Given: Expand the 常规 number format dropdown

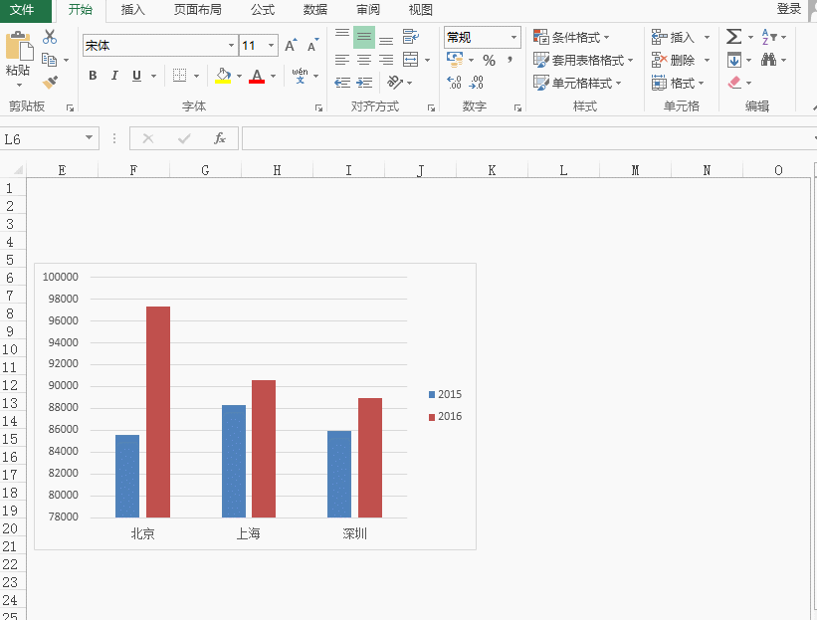Looking at the screenshot, I should (x=513, y=38).
